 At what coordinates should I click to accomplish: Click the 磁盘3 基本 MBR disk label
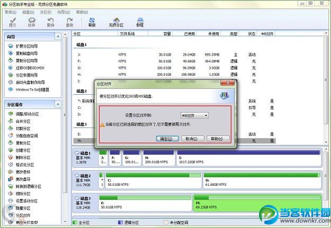(84, 203)
